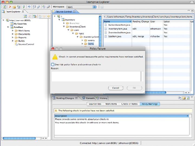
Task: Click disconnect red X in Team Explorer
Action: (29, 16)
